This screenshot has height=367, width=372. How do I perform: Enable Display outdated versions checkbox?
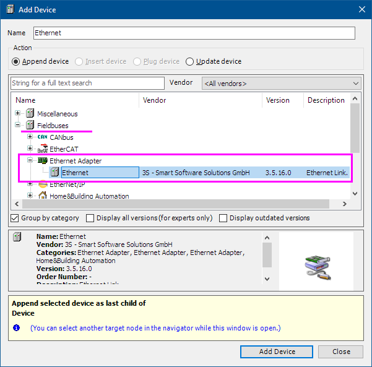pyautogui.click(x=223, y=218)
